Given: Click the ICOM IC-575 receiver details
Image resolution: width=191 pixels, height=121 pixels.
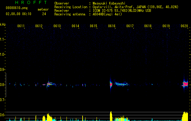Looking at the screenshot, I should pos(122,11).
